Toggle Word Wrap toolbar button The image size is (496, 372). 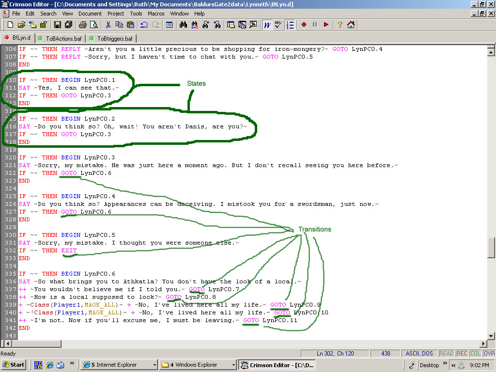267,25
